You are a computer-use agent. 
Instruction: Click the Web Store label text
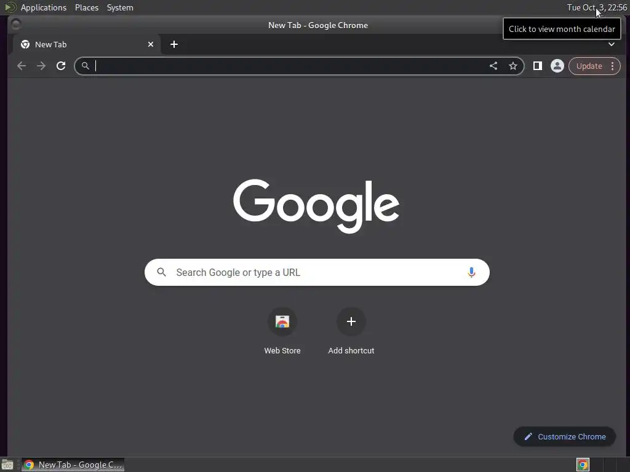(x=282, y=350)
